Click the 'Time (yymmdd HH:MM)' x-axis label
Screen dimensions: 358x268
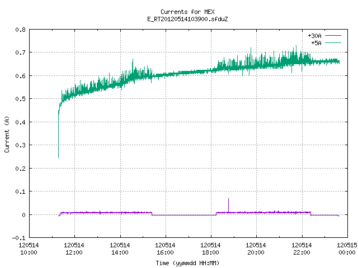(x=187, y=263)
